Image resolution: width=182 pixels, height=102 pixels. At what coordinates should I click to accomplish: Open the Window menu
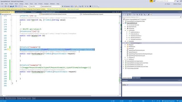pyautogui.click(x=52, y=4)
